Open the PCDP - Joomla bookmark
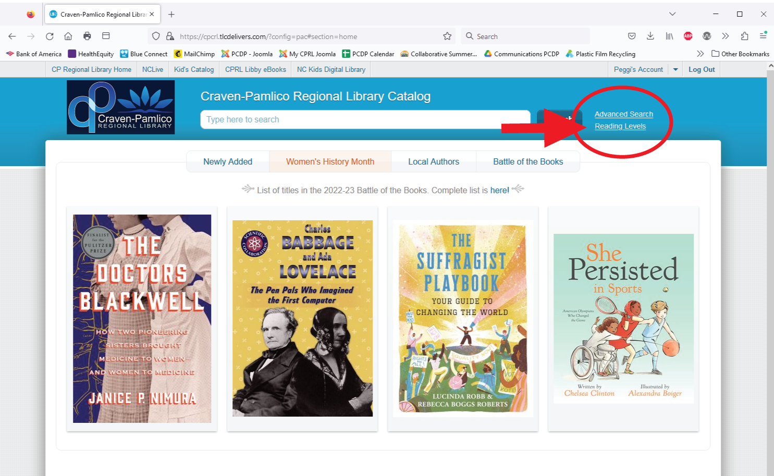The height and width of the screenshot is (476, 774). click(247, 54)
